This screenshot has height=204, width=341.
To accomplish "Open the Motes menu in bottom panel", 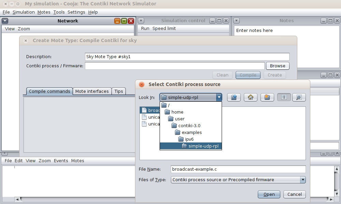I will click(78, 160).
